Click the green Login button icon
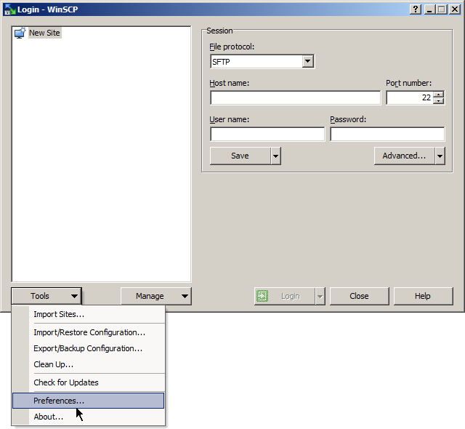The image size is (465, 429). (x=263, y=296)
